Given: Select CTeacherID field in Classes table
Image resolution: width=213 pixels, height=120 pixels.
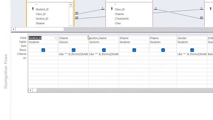Looking at the screenshot, I should (121, 19).
